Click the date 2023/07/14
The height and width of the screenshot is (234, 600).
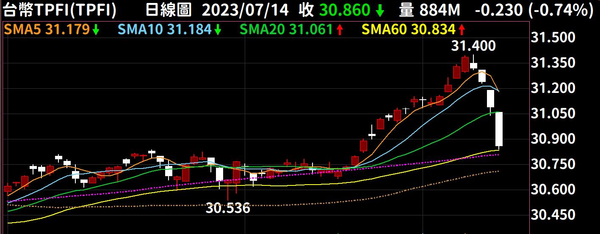click(x=246, y=10)
